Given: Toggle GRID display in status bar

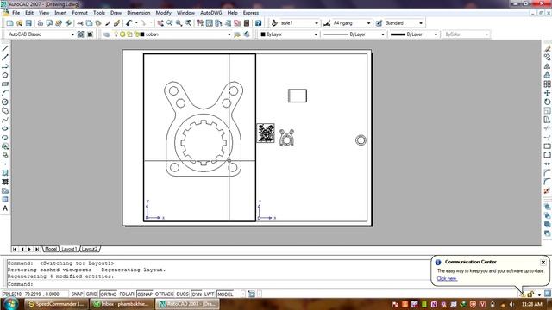Looking at the screenshot, I should (91, 294).
